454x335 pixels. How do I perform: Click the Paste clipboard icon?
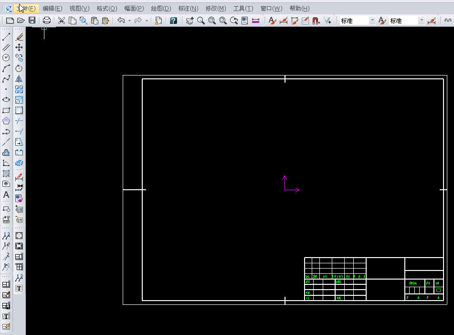pyautogui.click(x=95, y=20)
